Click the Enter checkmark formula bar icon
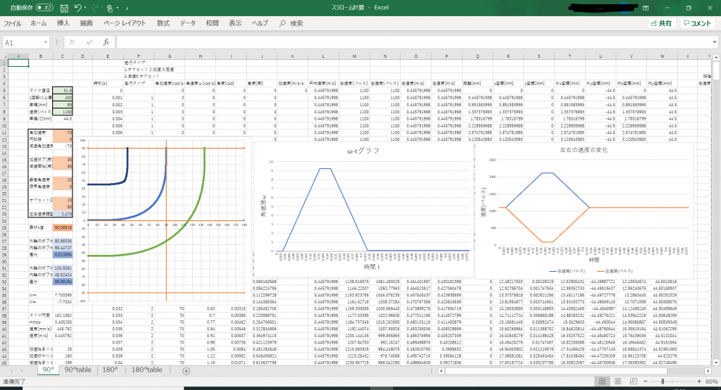Screen dimensions: 721x390 coord(89,42)
